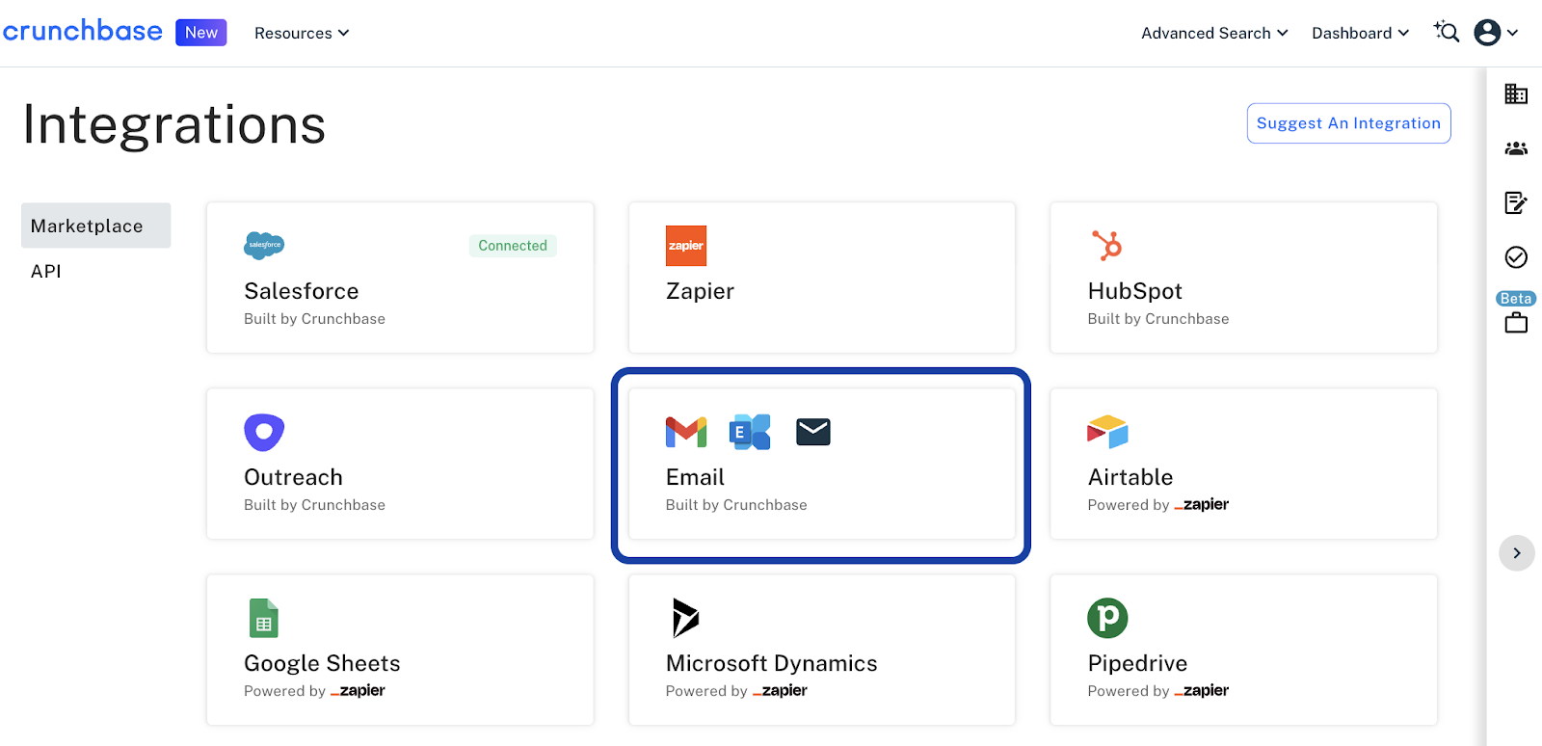Open the Google Sheets integration title
1542x746 pixels.
coord(322,663)
